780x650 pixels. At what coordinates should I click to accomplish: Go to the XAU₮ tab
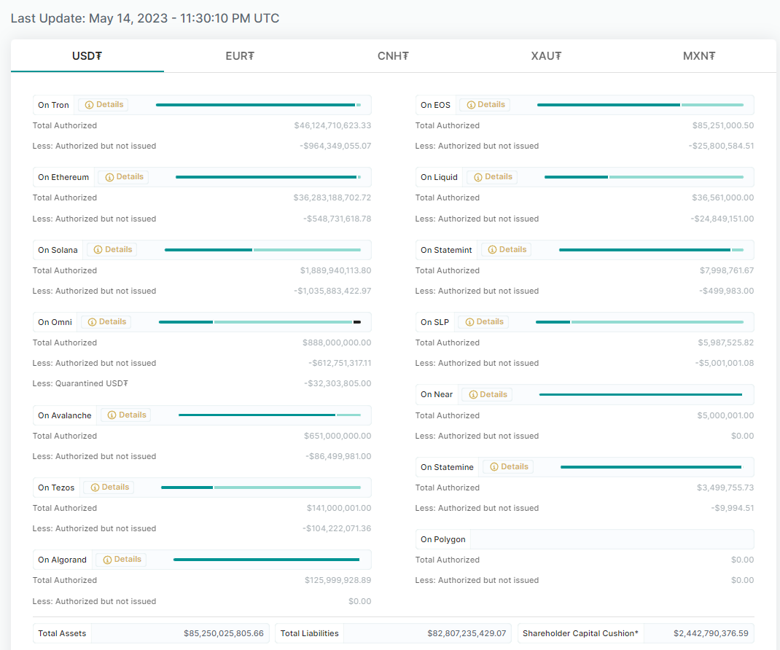(546, 55)
